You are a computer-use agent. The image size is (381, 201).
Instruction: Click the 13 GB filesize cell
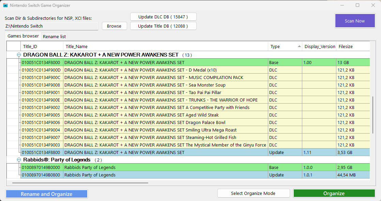pyautogui.click(x=353, y=62)
